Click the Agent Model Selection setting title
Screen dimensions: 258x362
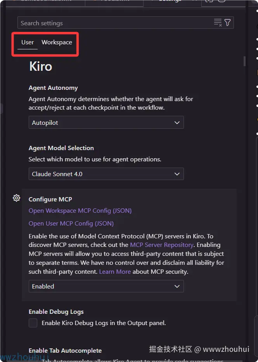61,148
